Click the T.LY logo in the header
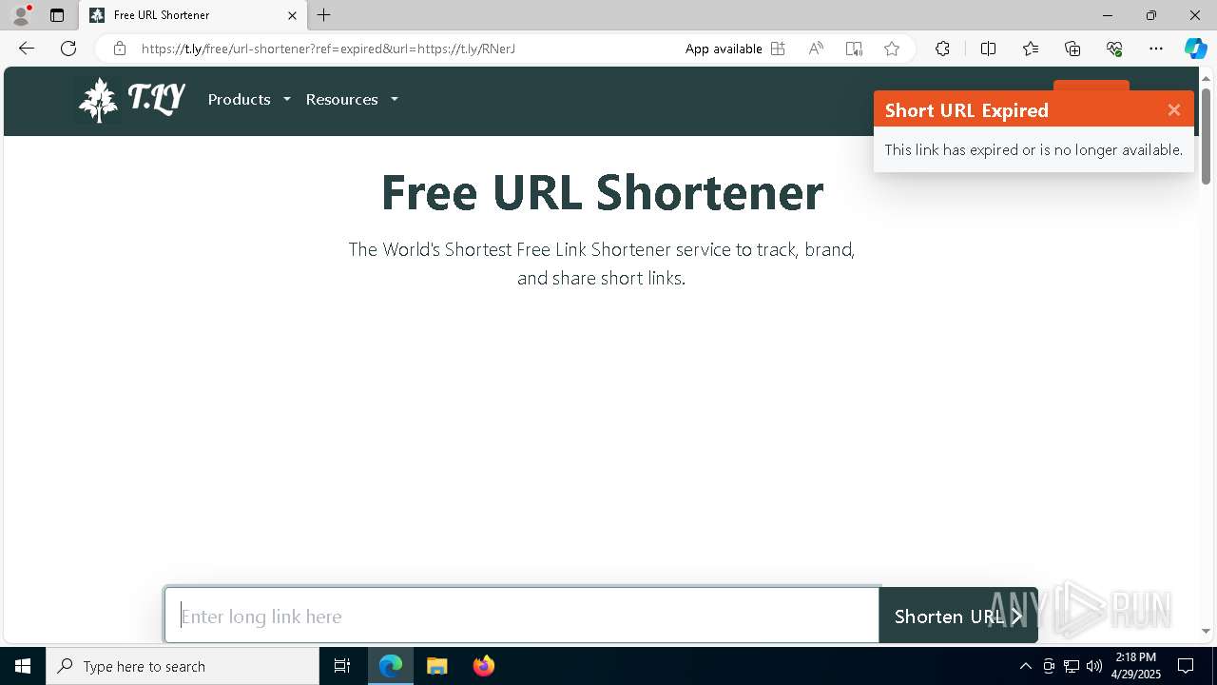 pos(131,99)
